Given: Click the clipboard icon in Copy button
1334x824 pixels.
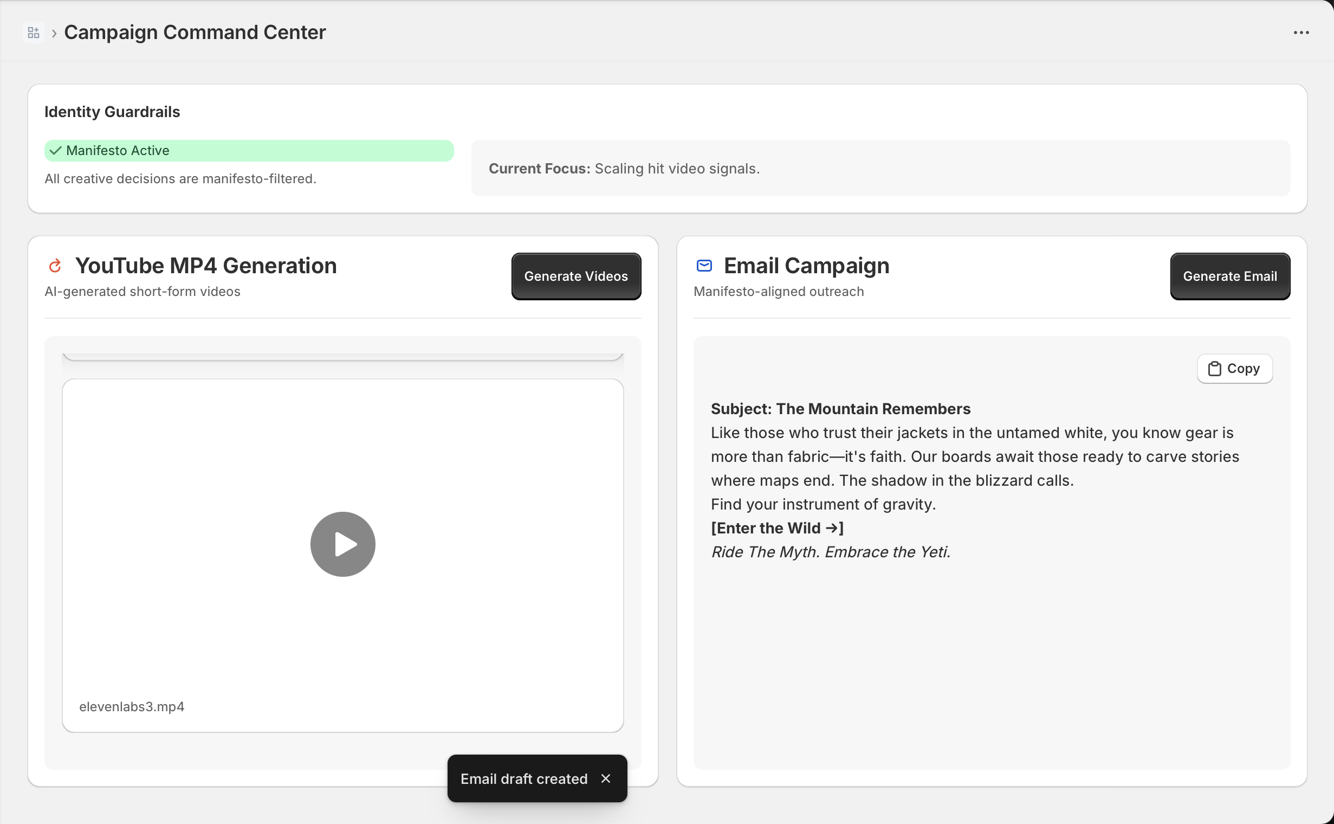Looking at the screenshot, I should pos(1214,369).
